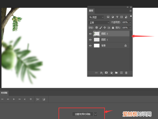
Task: Lock position move icon
Action: pos(105,28)
